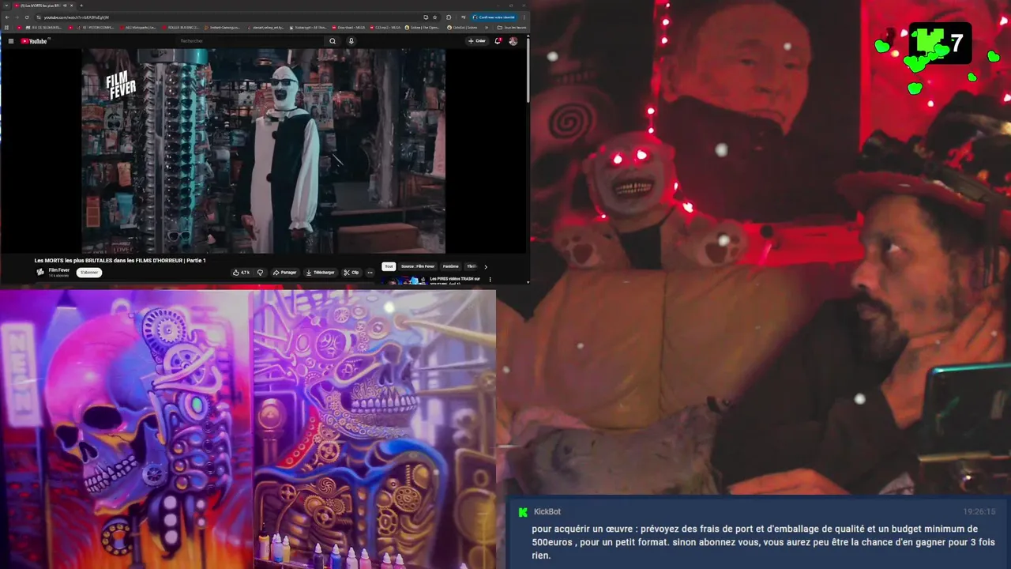Reload the page with the refresh icon
Viewport: 1011px width, 569px height.
pyautogui.click(x=27, y=17)
